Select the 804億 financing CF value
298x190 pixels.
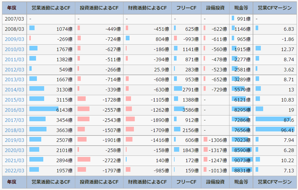pos(162,39)
